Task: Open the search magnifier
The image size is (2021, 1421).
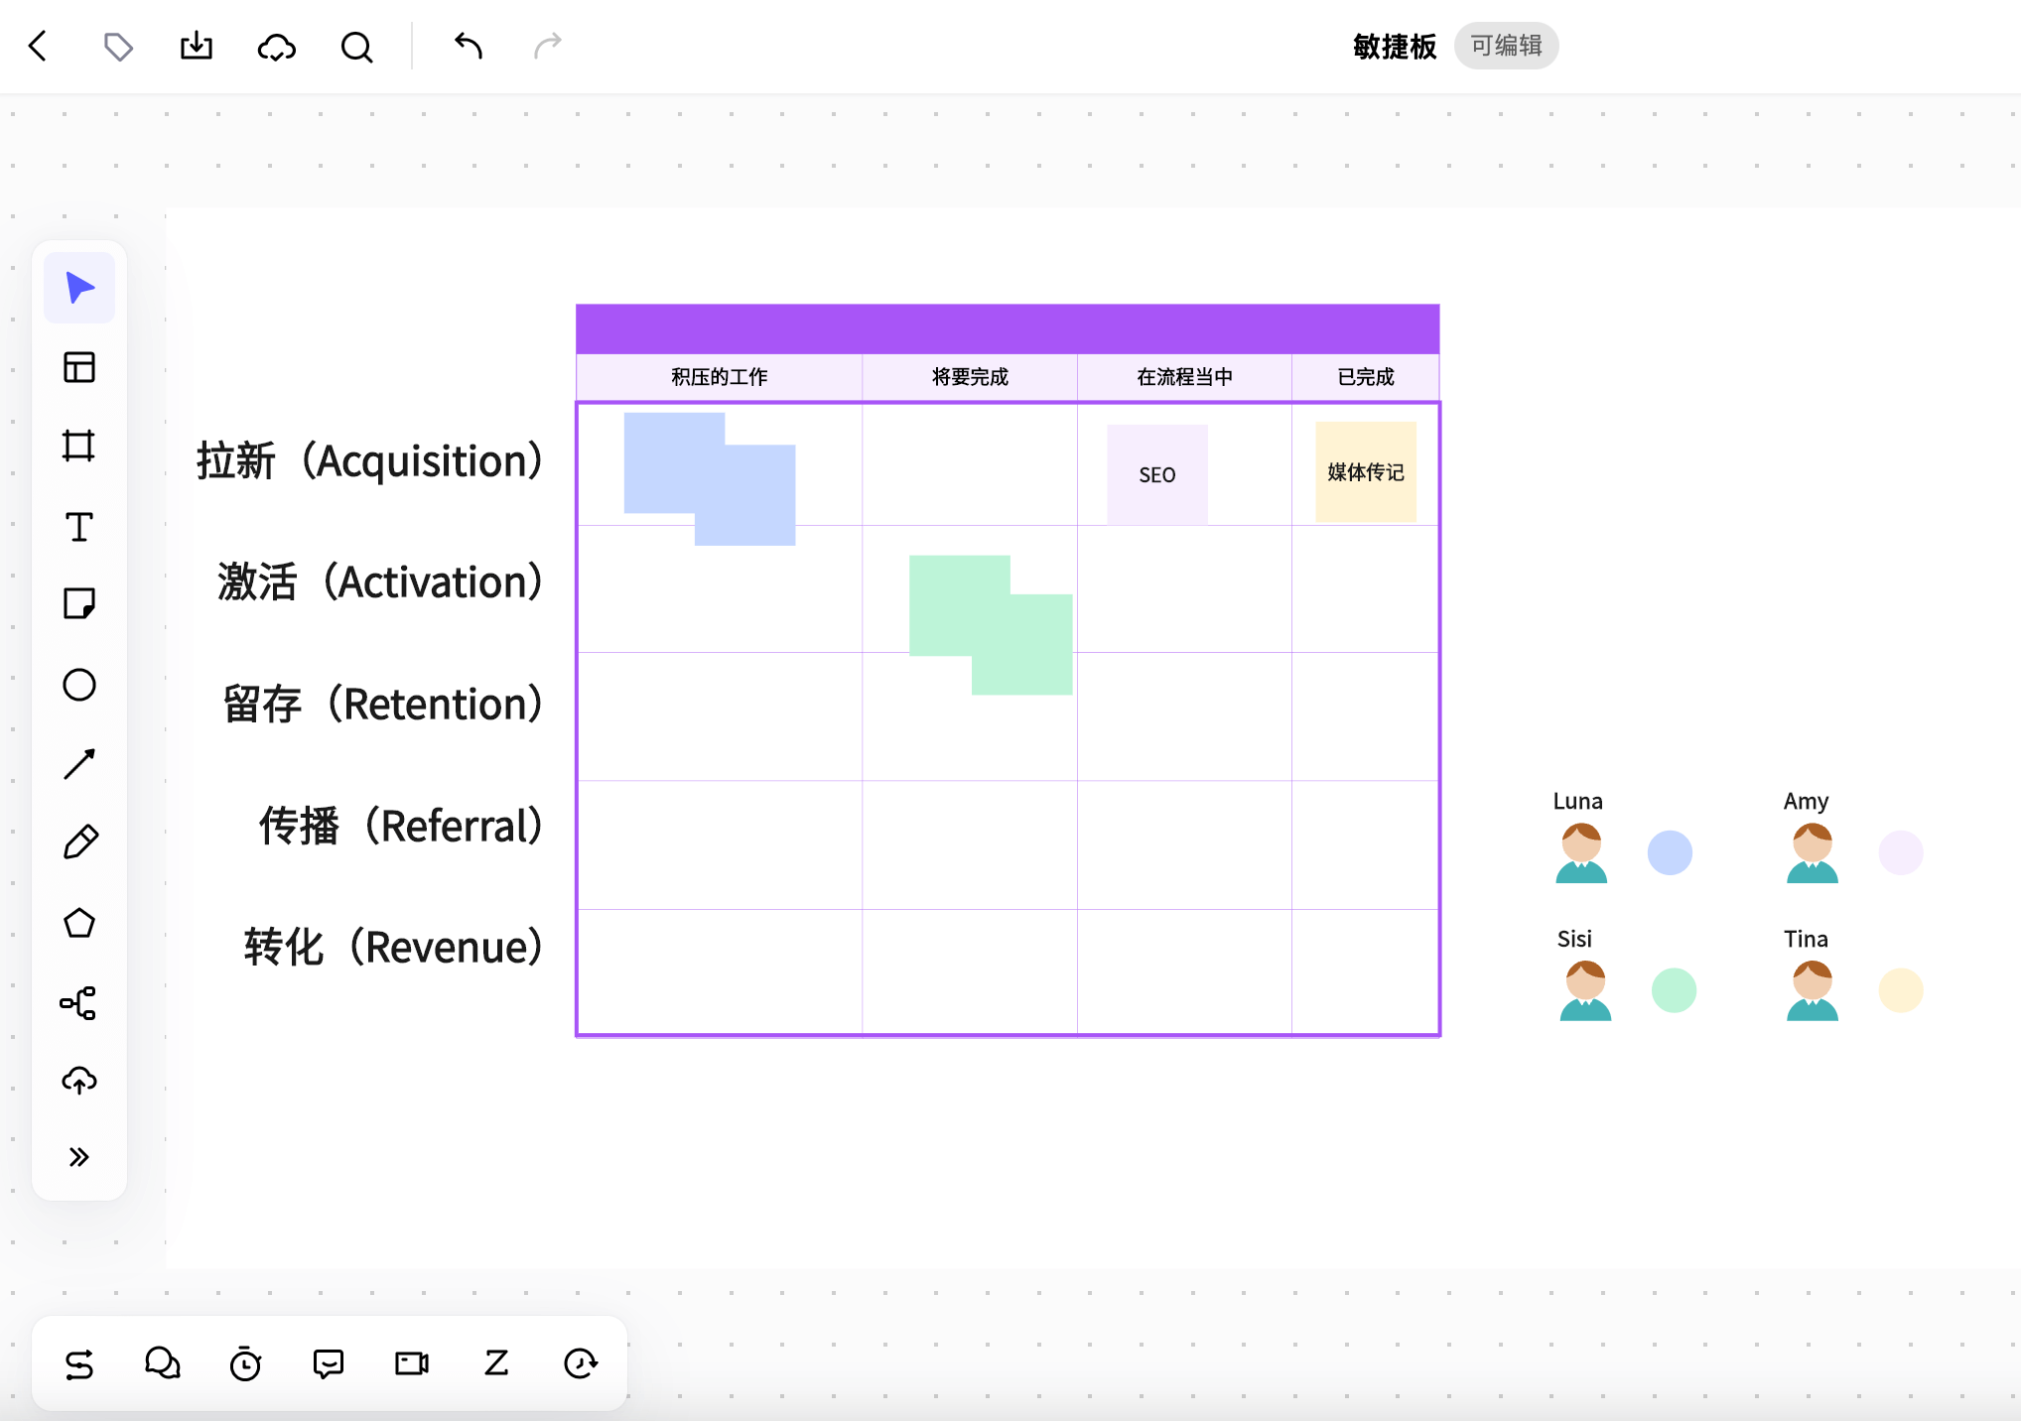Action: (356, 47)
